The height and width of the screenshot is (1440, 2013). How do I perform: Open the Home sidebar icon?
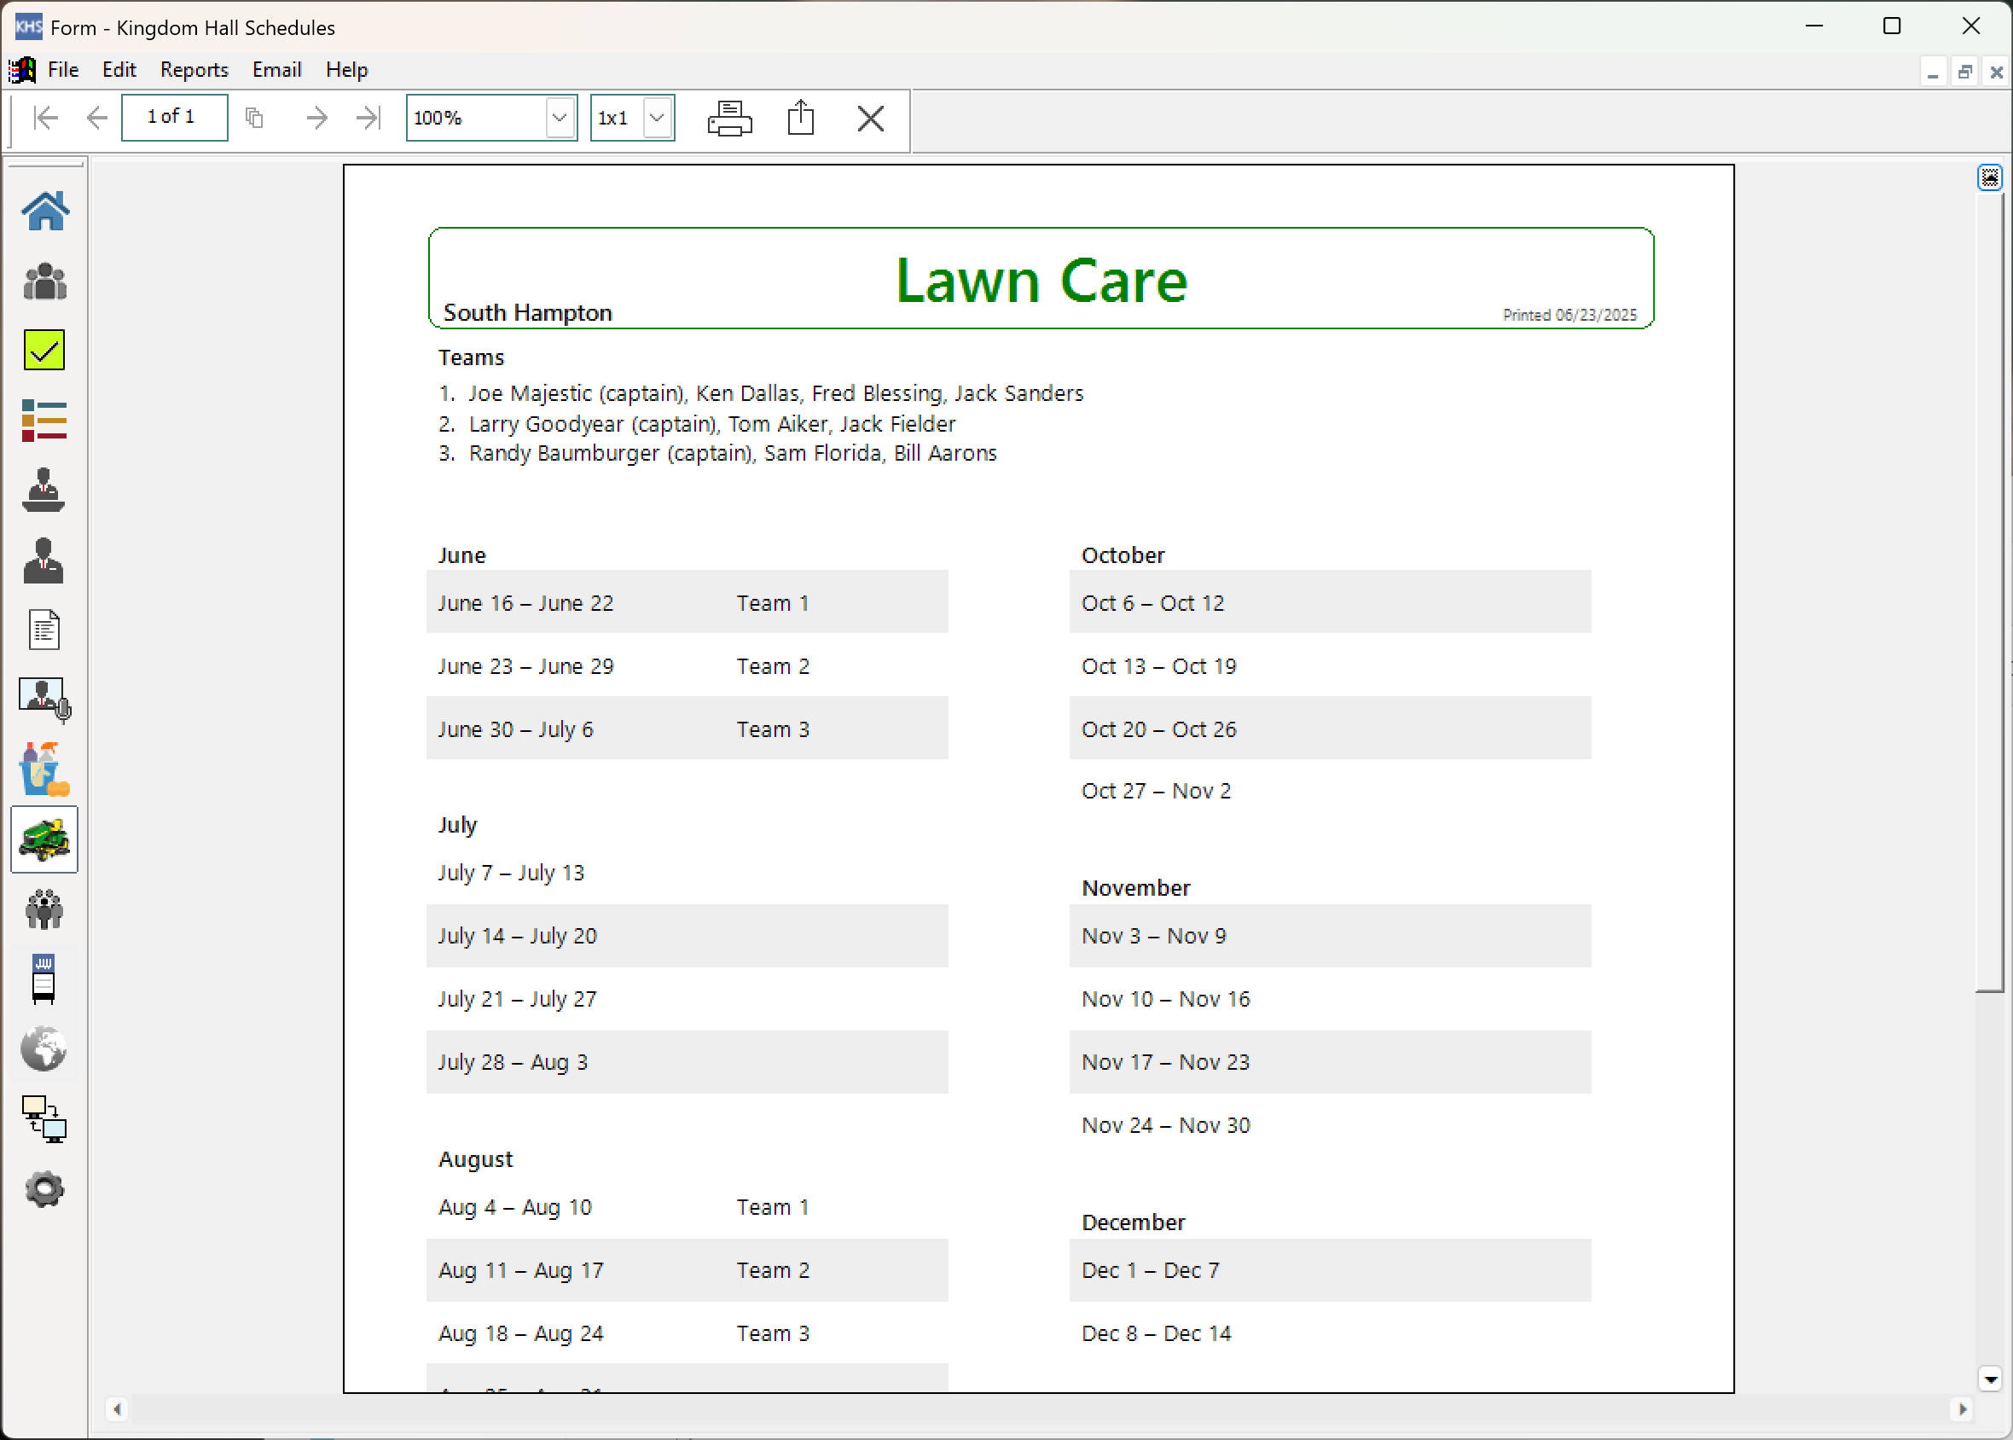(44, 211)
